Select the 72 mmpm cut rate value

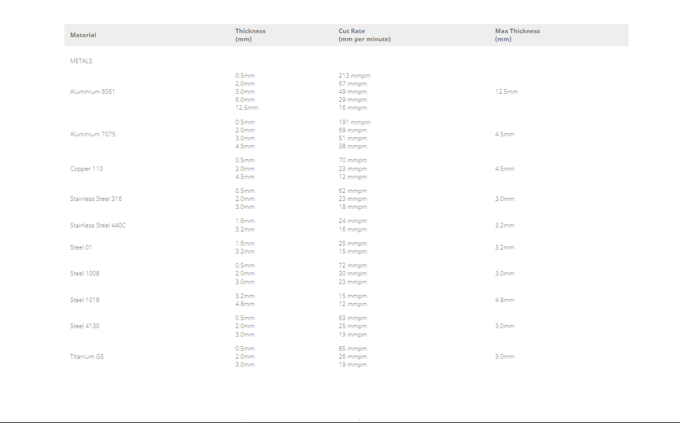[353, 266]
